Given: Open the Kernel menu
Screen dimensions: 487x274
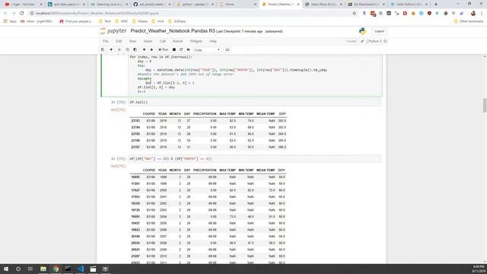Looking at the screenshot, I should (x=177, y=41).
